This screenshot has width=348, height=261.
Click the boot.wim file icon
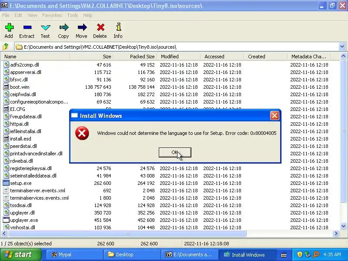coord(6,87)
